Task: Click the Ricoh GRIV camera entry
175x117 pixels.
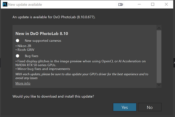Action: pos(25,50)
